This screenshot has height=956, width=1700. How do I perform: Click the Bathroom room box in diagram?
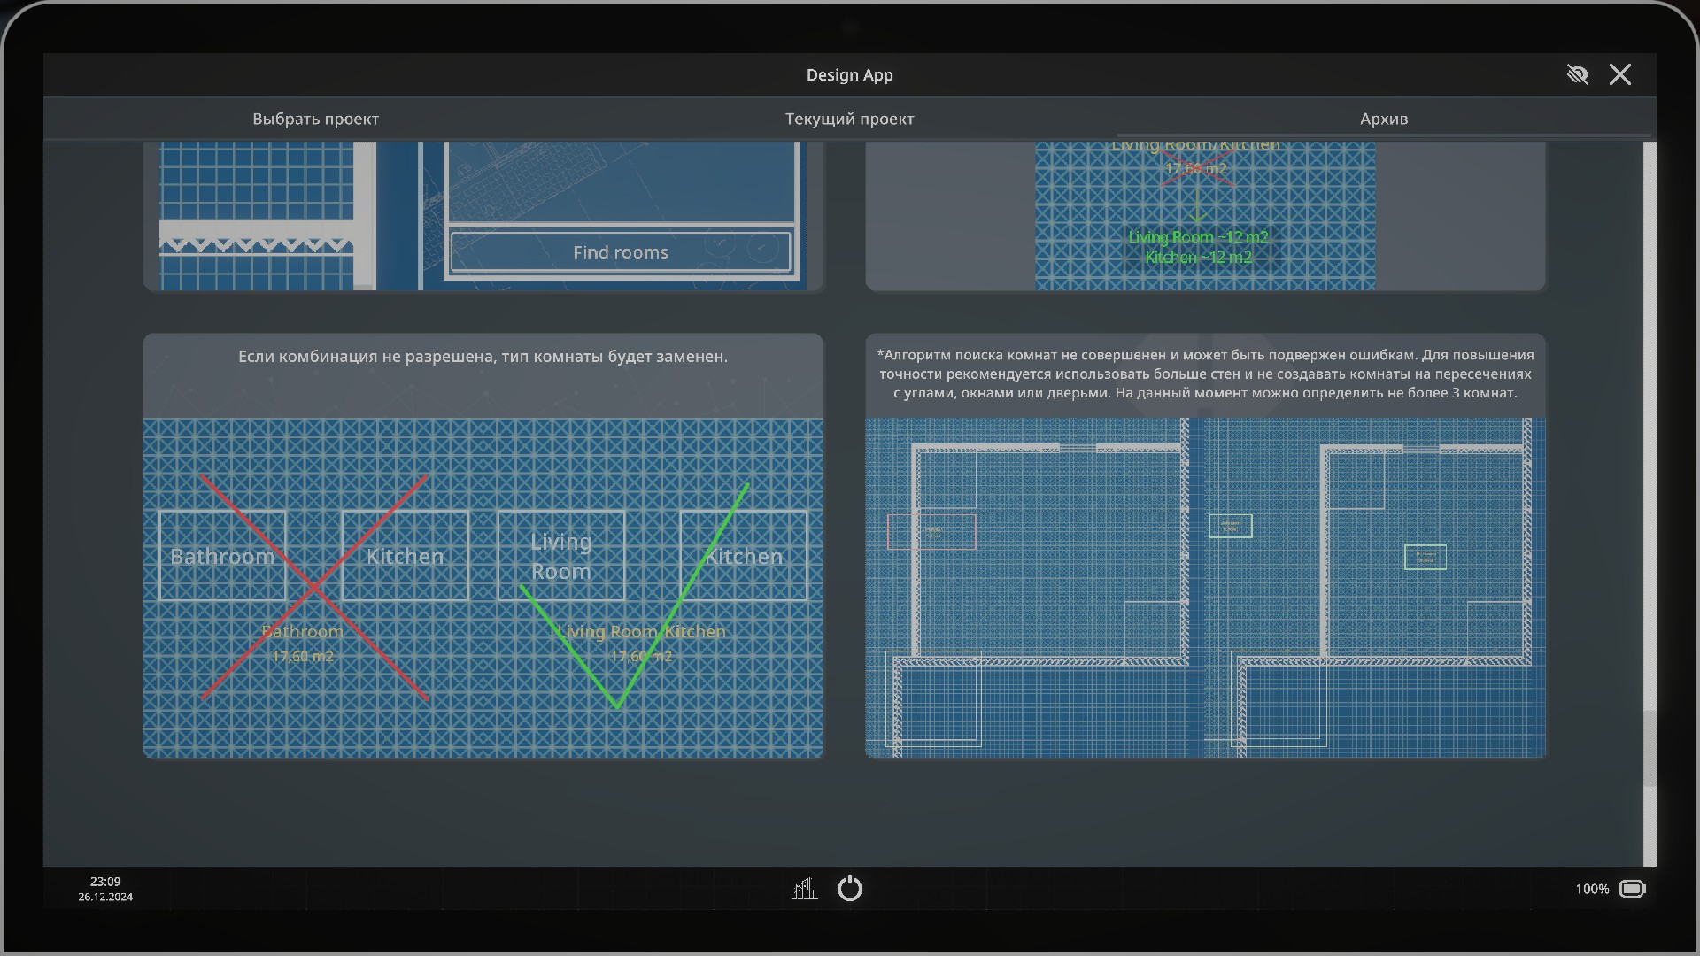click(222, 556)
